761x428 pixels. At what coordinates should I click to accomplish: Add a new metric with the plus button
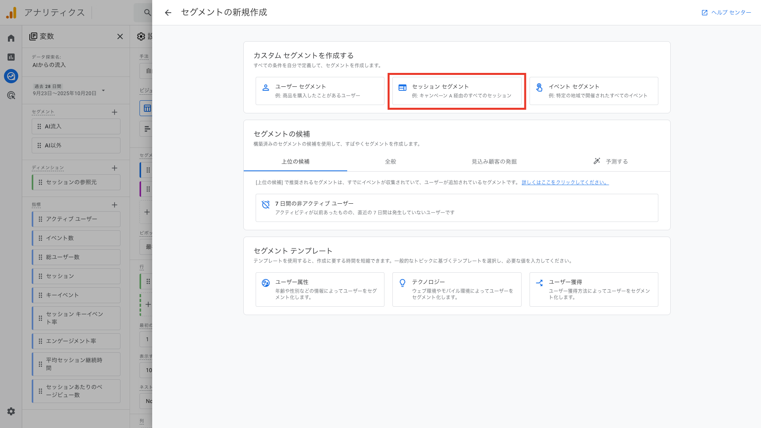115,205
